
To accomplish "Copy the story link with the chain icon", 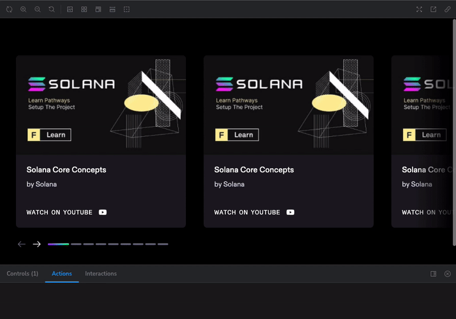I will (447, 9).
